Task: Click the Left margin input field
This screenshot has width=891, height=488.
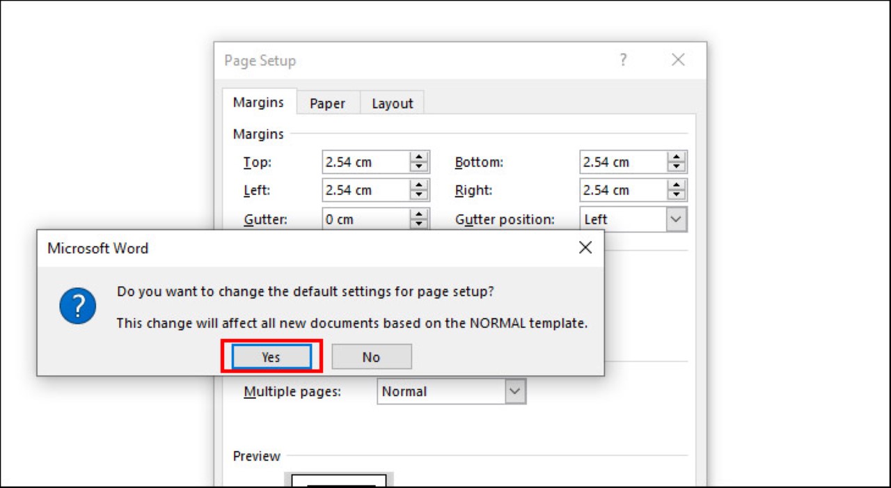Action: 365,190
